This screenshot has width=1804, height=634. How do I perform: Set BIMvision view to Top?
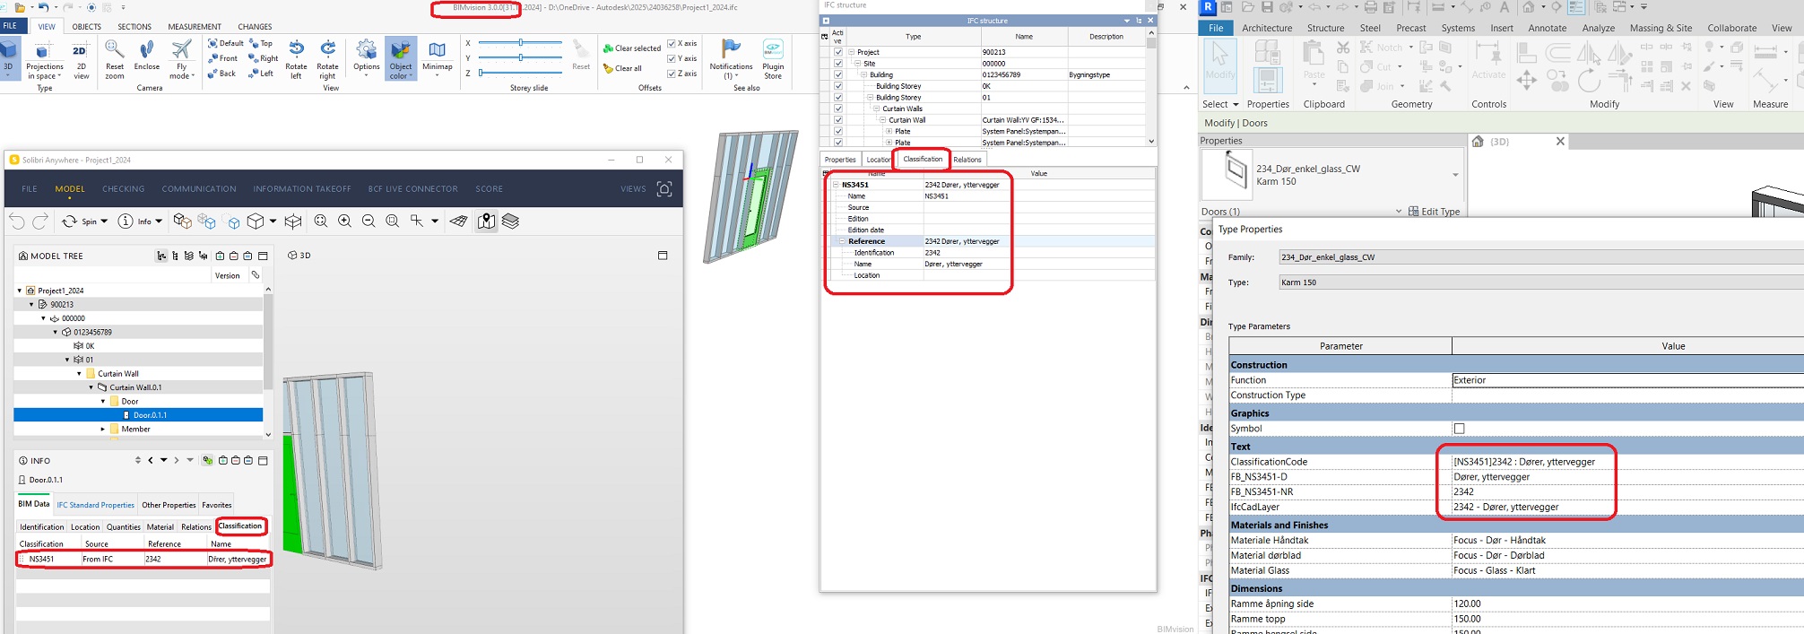260,43
